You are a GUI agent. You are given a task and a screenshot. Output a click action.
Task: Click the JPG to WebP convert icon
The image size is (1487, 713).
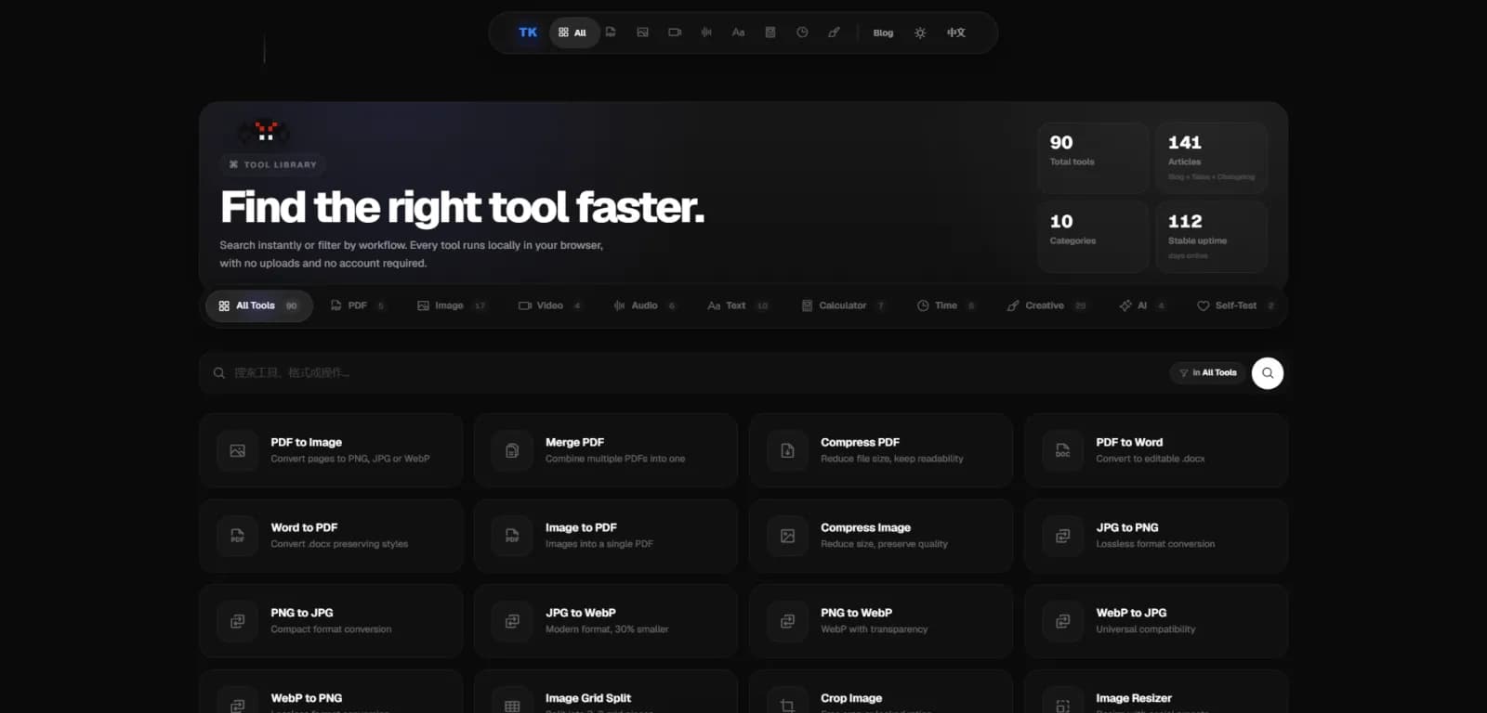click(512, 621)
